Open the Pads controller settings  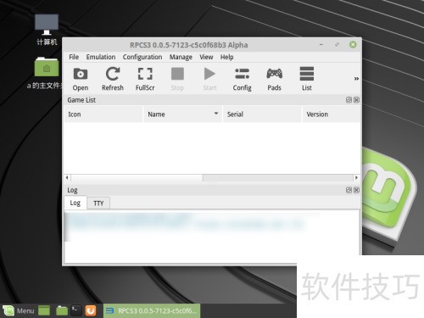point(274,79)
